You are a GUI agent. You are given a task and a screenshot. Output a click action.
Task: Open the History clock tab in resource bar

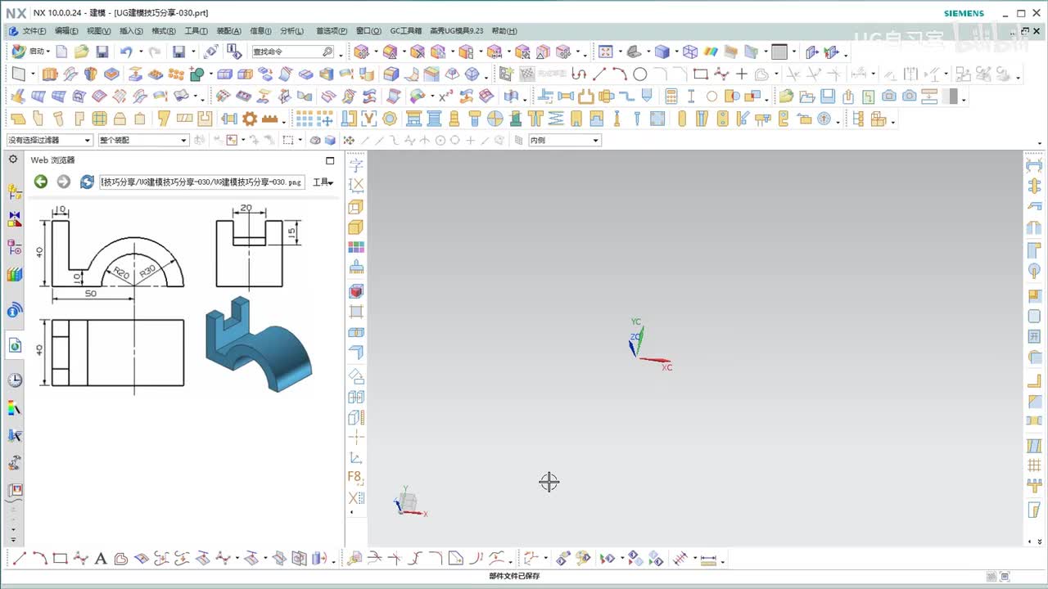pyautogui.click(x=15, y=380)
